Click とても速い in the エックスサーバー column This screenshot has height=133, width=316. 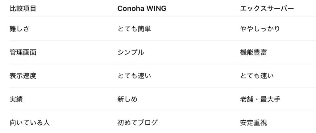tap(257, 76)
